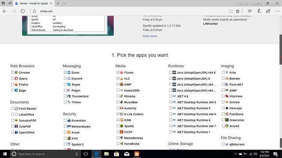Click the Zoom app icon

click(x=69, y=72)
